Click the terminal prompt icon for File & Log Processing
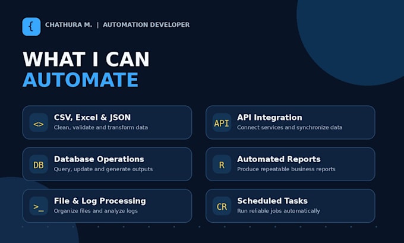Screen dimensions: 404x243 tap(39, 206)
